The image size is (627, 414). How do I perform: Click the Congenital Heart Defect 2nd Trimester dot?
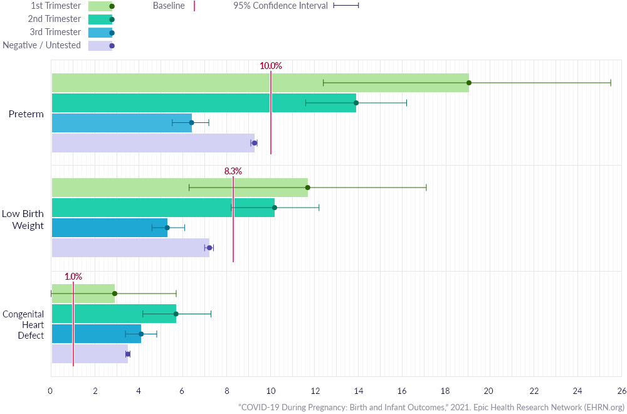click(x=176, y=314)
